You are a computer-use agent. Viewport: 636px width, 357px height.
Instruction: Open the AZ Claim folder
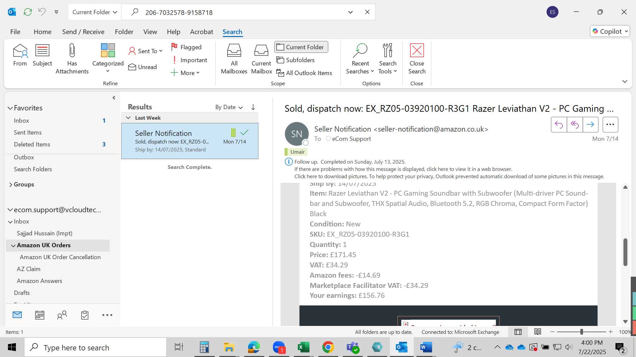(28, 269)
